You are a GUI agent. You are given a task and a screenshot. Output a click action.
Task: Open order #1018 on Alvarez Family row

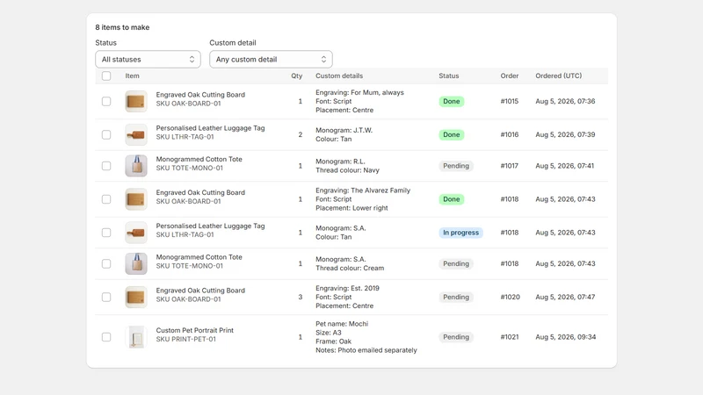pyautogui.click(x=510, y=199)
